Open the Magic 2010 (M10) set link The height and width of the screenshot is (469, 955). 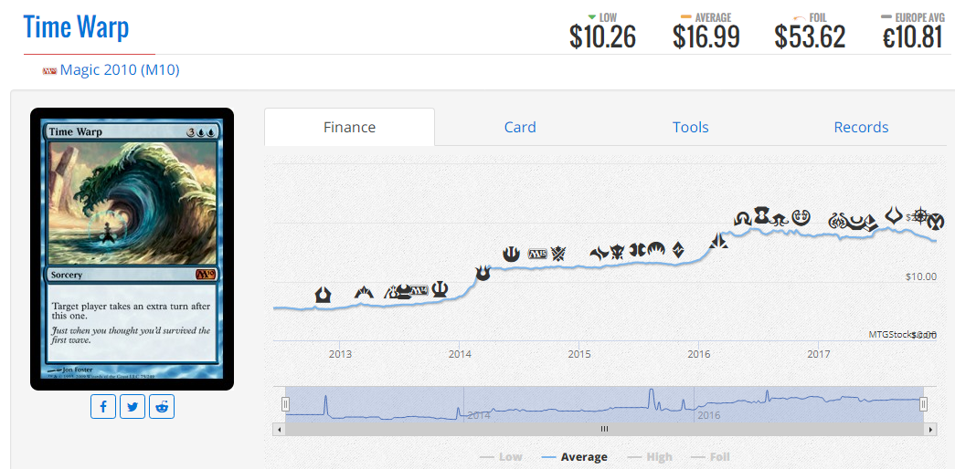click(x=119, y=70)
